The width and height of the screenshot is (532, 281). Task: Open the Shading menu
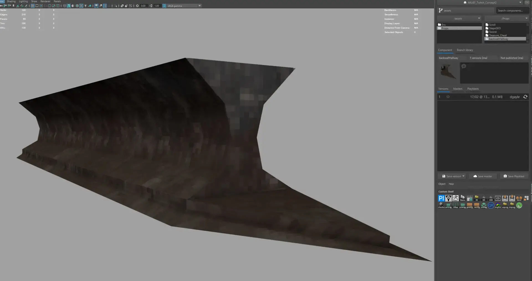click(11, 1)
